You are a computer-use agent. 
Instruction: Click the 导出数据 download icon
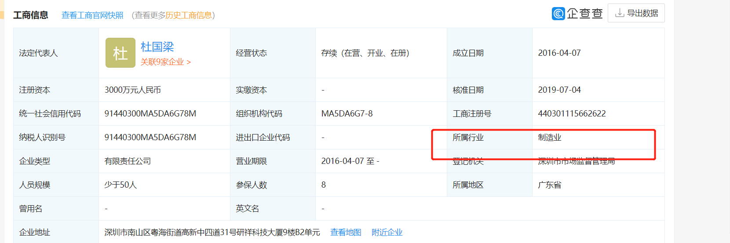620,13
